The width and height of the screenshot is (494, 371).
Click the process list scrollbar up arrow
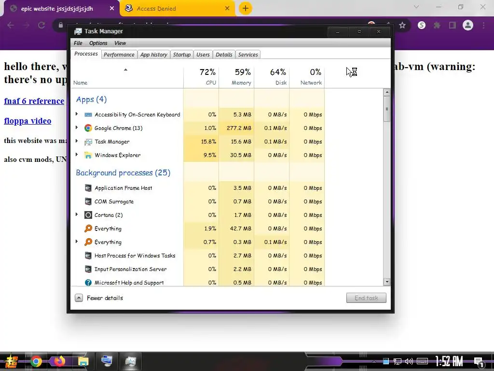pyautogui.click(x=387, y=92)
